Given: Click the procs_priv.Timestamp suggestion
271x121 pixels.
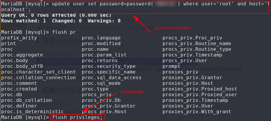Looking at the screenshot, I should 192,55.
